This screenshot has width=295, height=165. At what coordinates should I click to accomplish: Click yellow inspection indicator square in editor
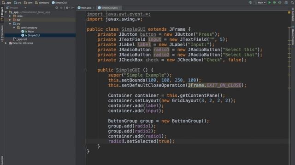click(289, 12)
